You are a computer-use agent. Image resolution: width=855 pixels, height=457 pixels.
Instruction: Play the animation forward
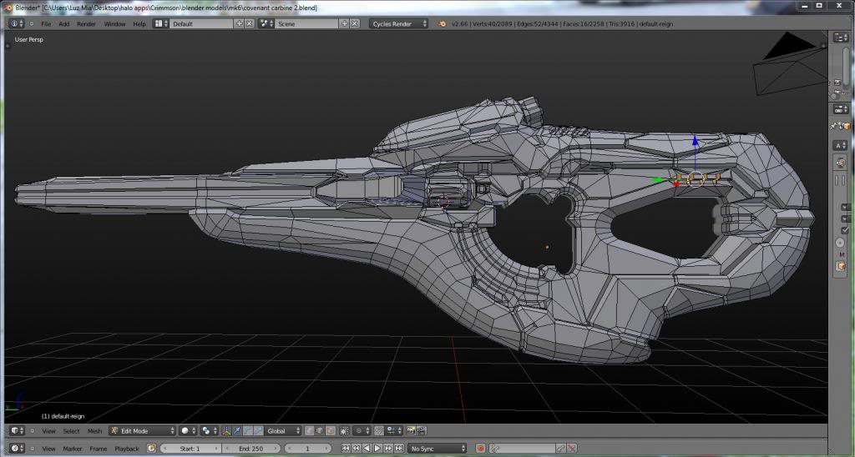point(377,449)
